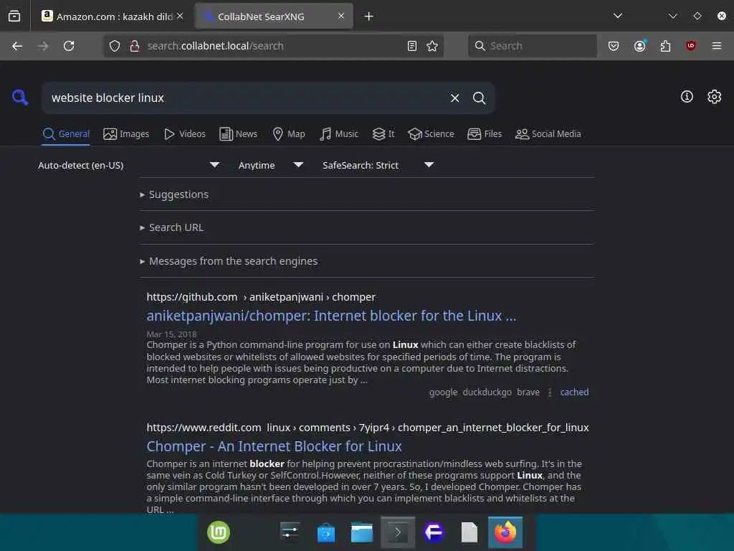Open Linux Mint start menu
The image size is (734, 551).
(219, 532)
